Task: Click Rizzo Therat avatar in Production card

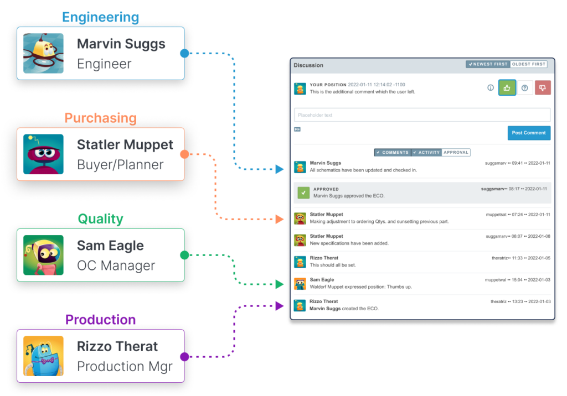Action: [x=43, y=356]
